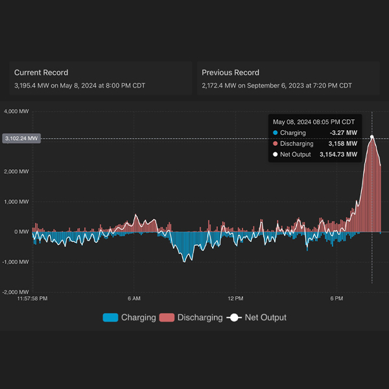Click the 12 PM x-axis tick label
The height and width of the screenshot is (389, 389).
click(x=235, y=298)
